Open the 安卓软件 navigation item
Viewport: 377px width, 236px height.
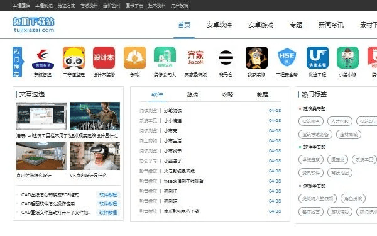click(219, 25)
